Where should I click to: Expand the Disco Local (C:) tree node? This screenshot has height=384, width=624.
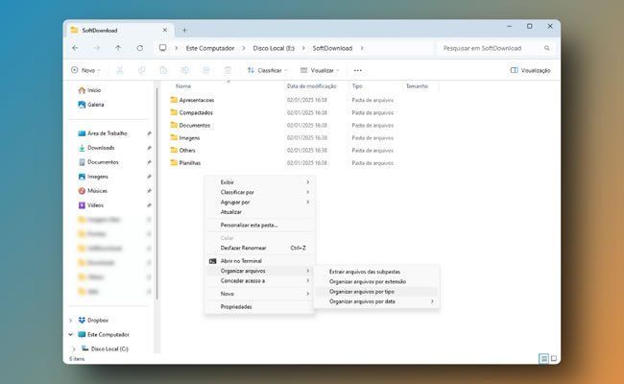point(74,349)
